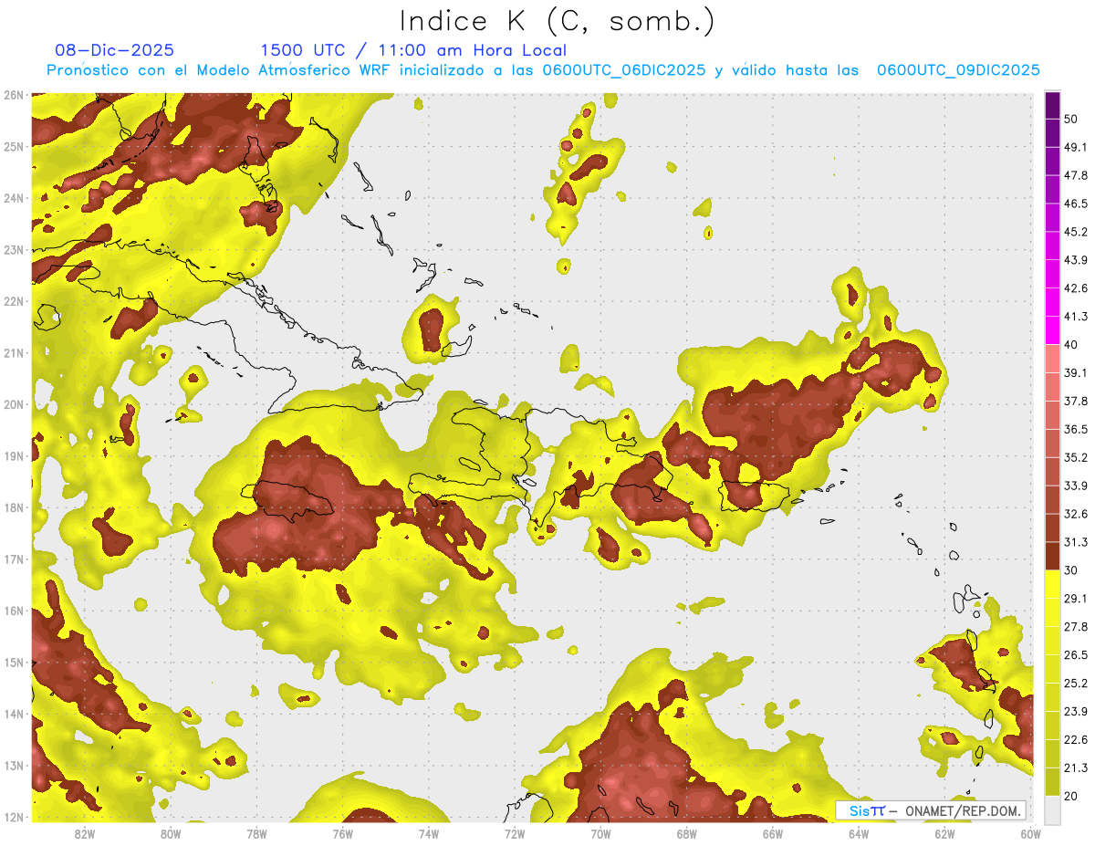Pick the magenta legend swatch between 40 and 41.3
Viewport: 1095px width, 846px height.
pyautogui.click(x=1052, y=330)
